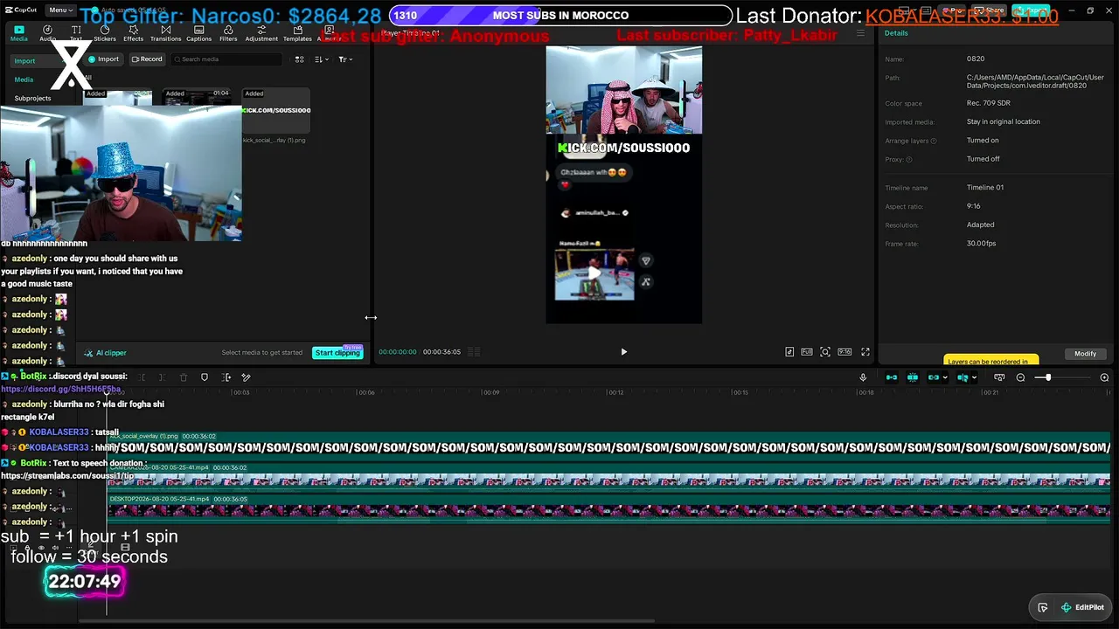Open the Transitions tab
1119x629 pixels.
point(165,33)
